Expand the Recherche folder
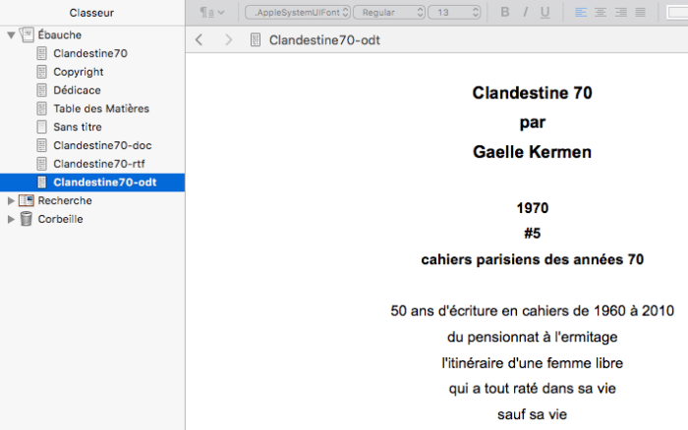This screenshot has width=688, height=430. click(11, 200)
